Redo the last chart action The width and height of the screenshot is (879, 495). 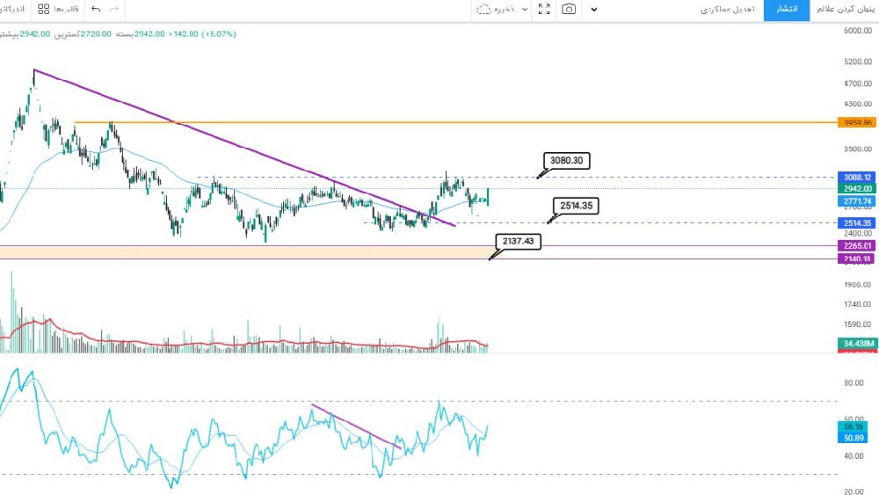(x=114, y=9)
